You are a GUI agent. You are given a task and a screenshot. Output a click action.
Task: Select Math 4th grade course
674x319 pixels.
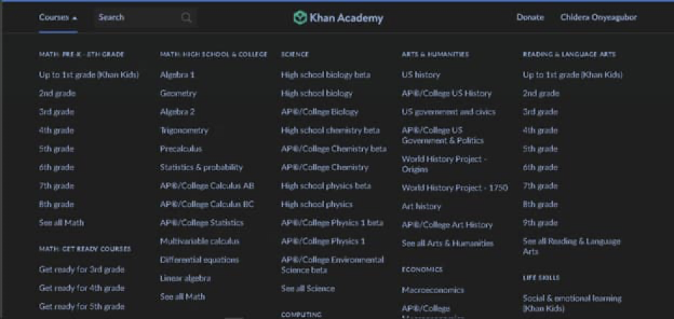coord(56,130)
